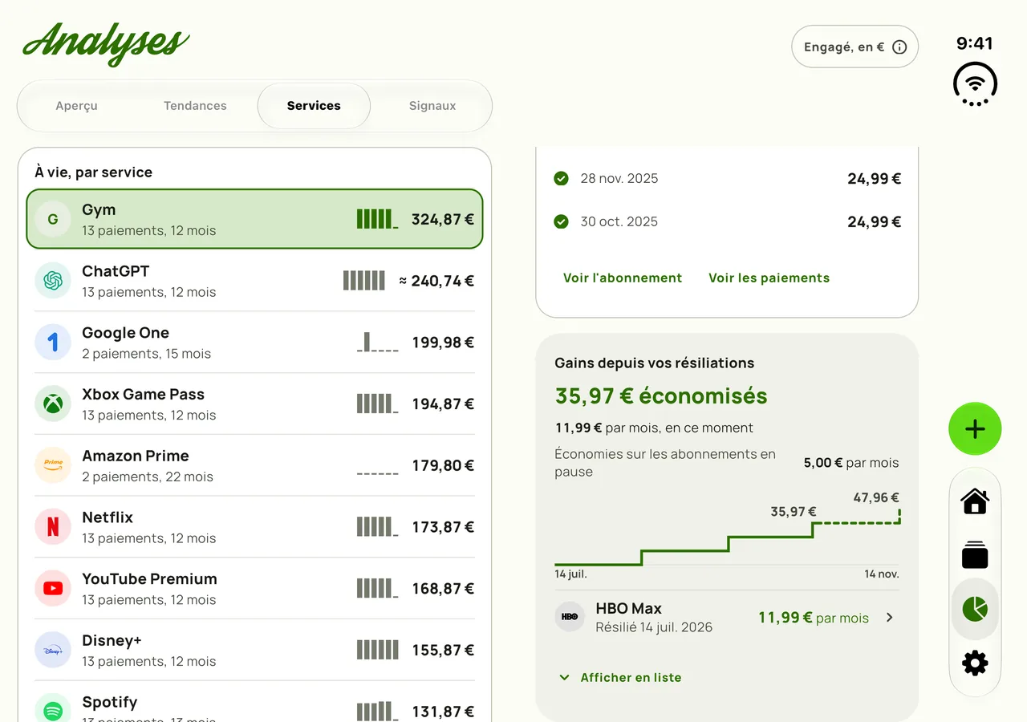Image resolution: width=1027 pixels, height=722 pixels.
Task: Click the YouTube Premium logo icon
Action: pyautogui.click(x=53, y=588)
